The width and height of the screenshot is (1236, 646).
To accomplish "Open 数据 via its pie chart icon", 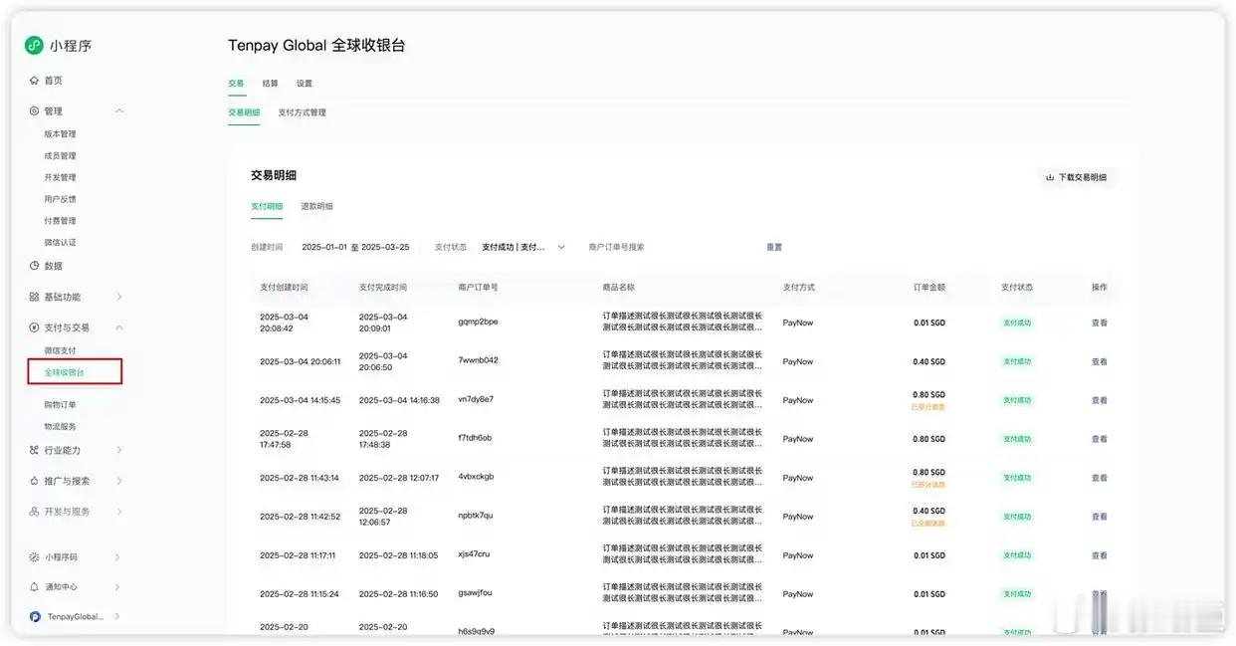I will coord(35,266).
